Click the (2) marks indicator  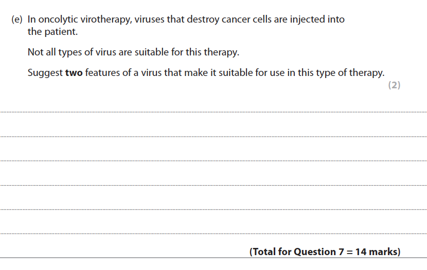tap(394, 85)
